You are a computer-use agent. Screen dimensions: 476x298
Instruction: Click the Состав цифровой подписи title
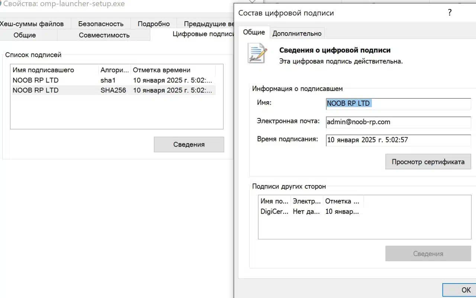pos(286,13)
